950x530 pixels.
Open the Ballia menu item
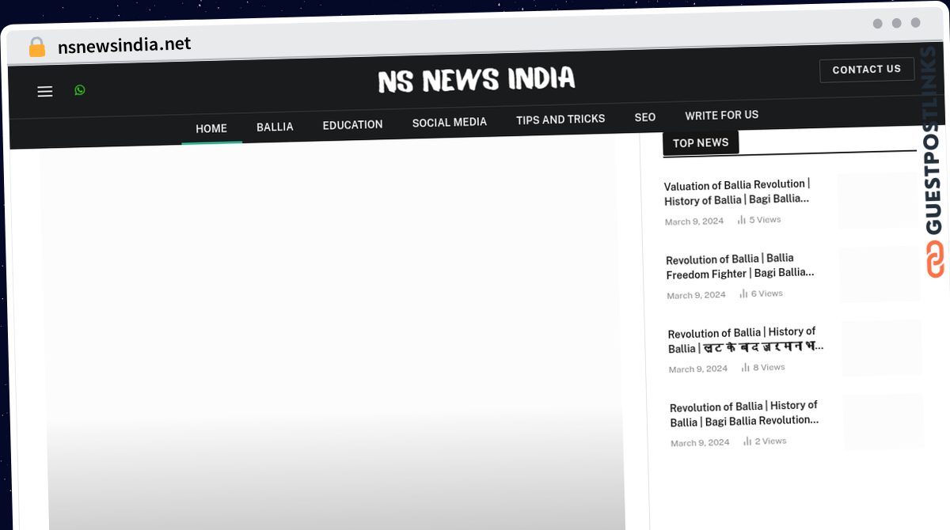275,127
